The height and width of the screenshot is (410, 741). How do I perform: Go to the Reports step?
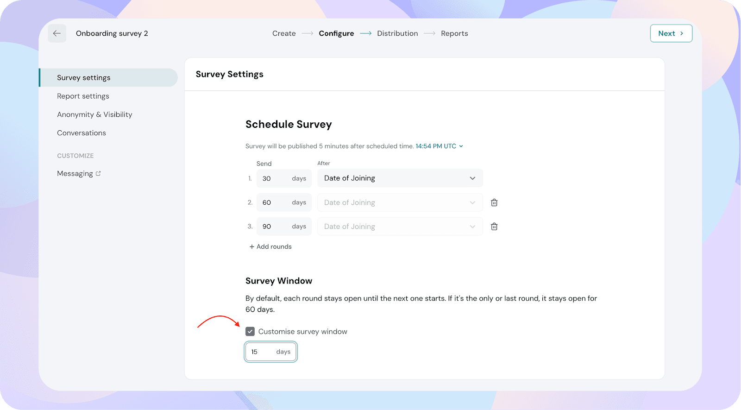[454, 33]
